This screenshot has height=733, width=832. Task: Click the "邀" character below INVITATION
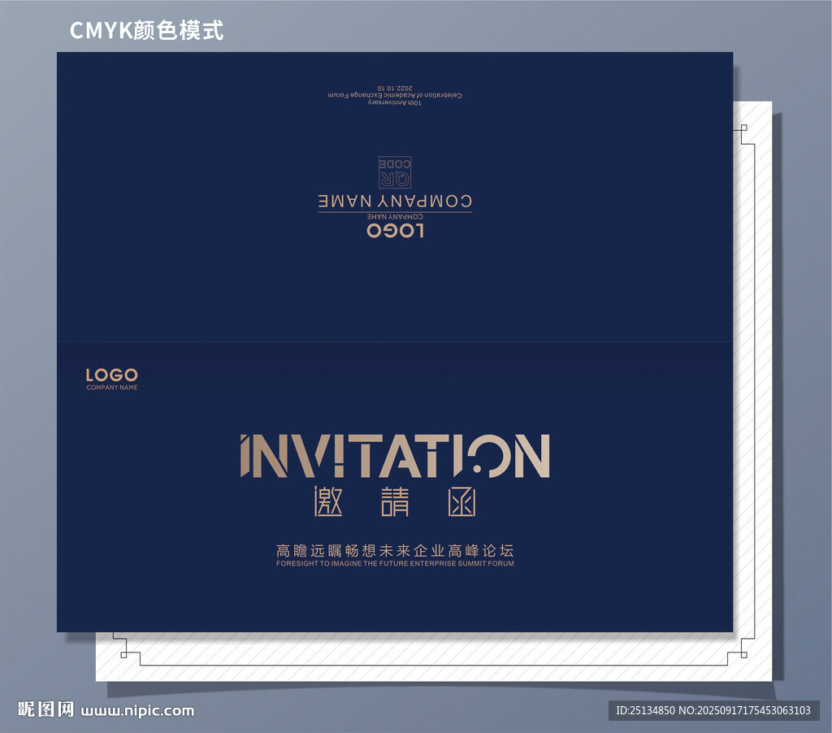[x=328, y=501]
